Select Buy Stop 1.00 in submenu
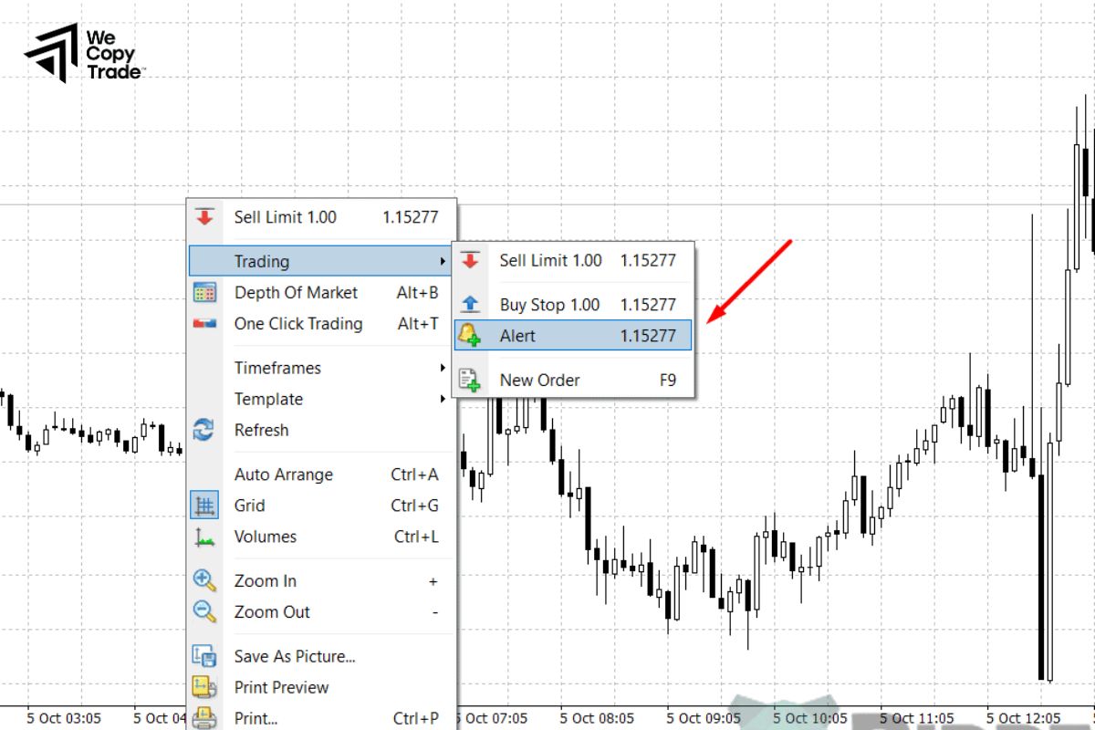This screenshot has height=730, width=1095. (x=549, y=305)
